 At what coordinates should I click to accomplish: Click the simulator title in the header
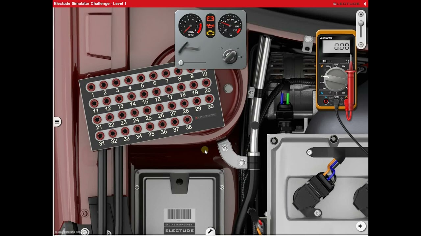pos(90,4)
